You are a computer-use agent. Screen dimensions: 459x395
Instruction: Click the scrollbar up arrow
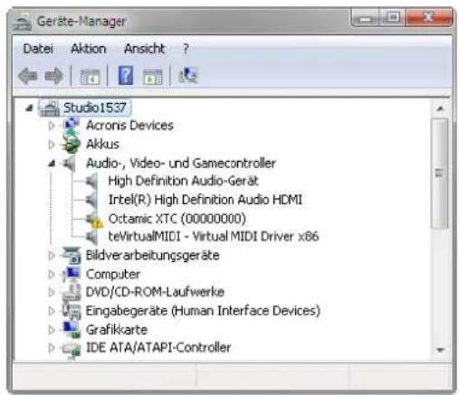pos(440,108)
